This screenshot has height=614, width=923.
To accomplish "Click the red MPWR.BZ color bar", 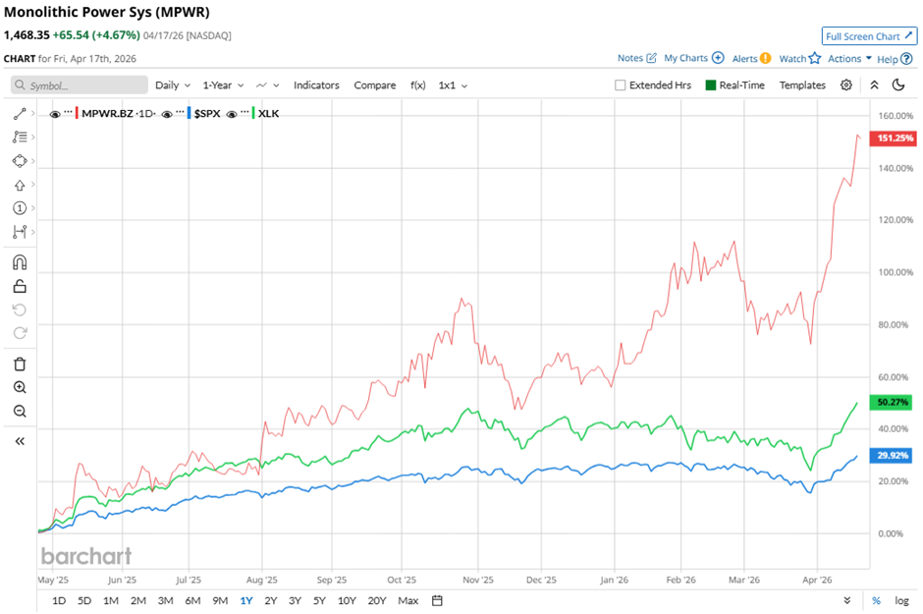I will pyautogui.click(x=77, y=113).
